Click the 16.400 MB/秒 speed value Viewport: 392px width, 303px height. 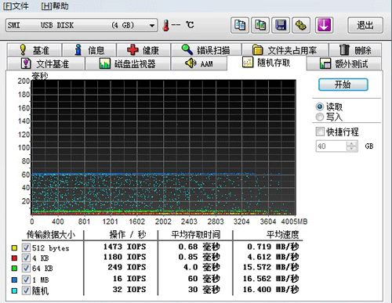point(271,290)
